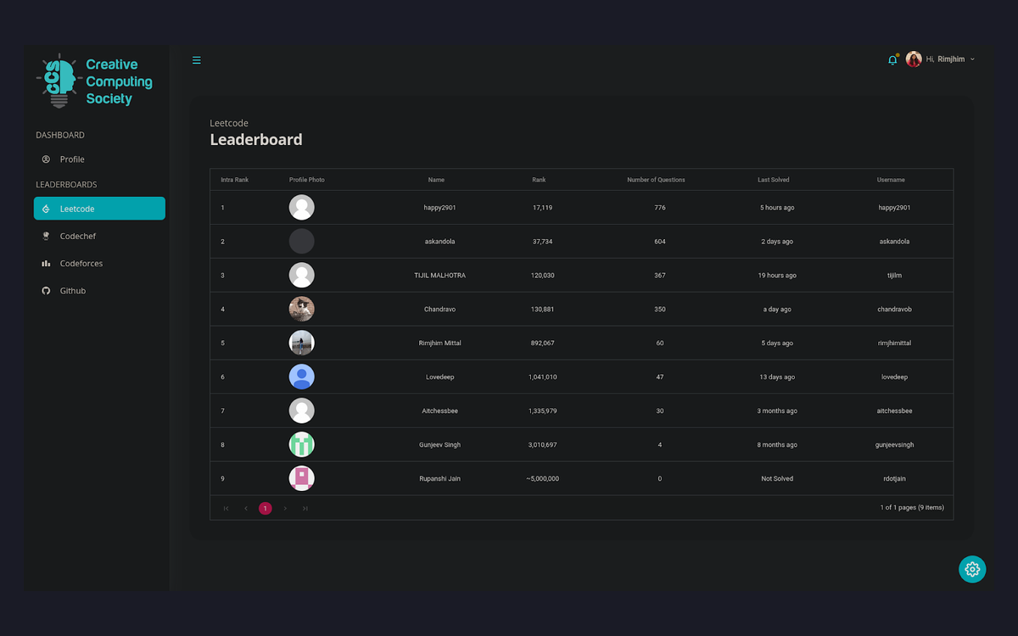Select page 1 in pagination
This screenshot has height=636, width=1018.
pos(266,508)
